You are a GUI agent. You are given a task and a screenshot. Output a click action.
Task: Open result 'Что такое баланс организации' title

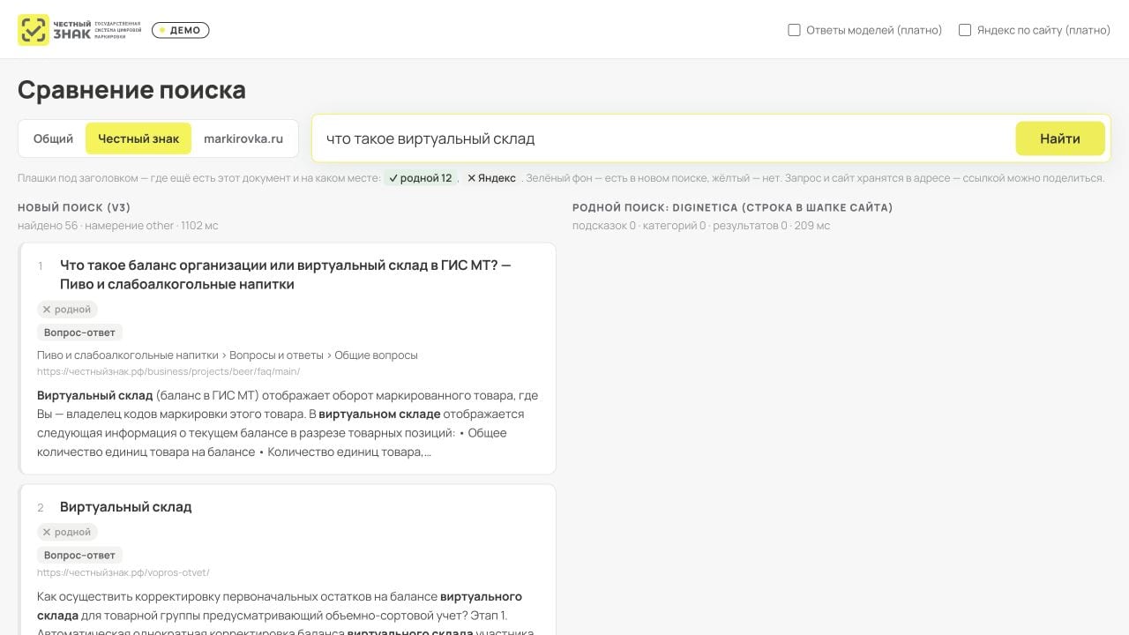286,274
